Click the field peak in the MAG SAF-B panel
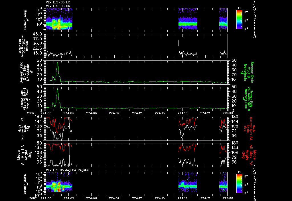 58,89
